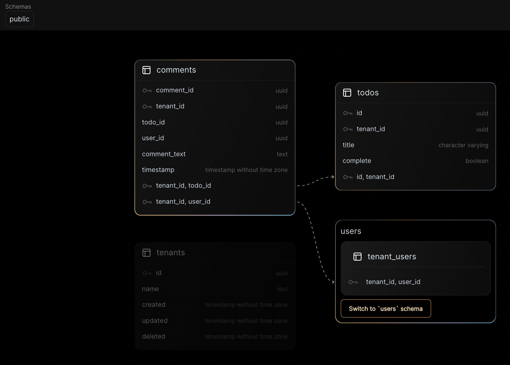Click the todos table header
Screen dimensions: 510x365
coord(368,93)
